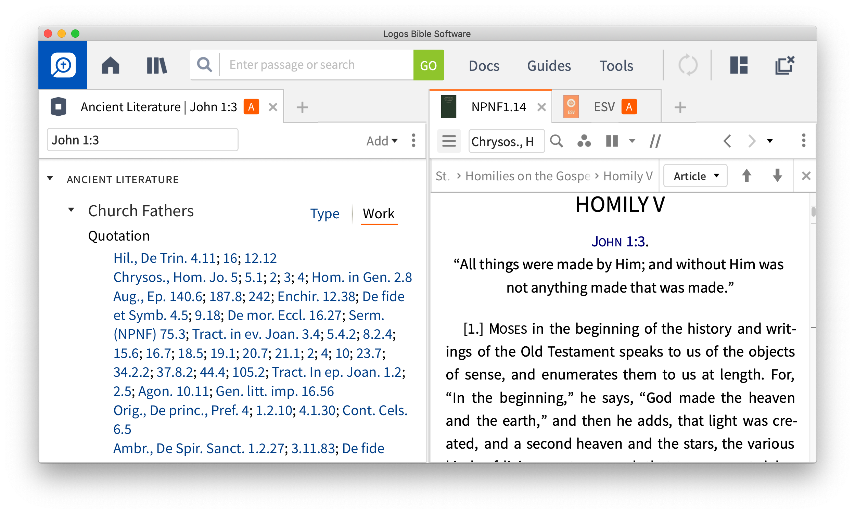Open the Library books icon
Viewport: 855px width, 514px height.
pyautogui.click(x=156, y=65)
